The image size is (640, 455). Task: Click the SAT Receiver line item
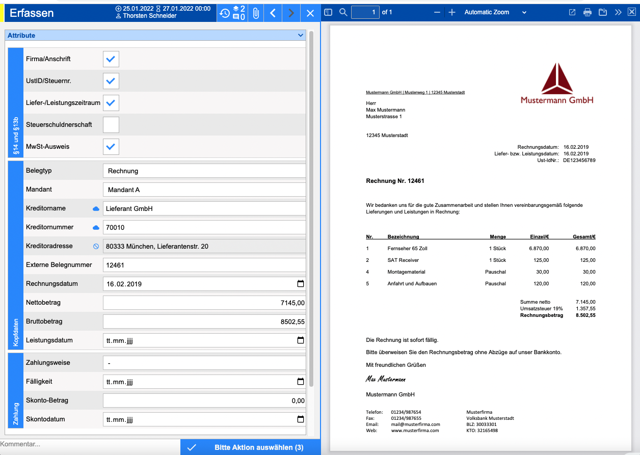[x=403, y=260]
